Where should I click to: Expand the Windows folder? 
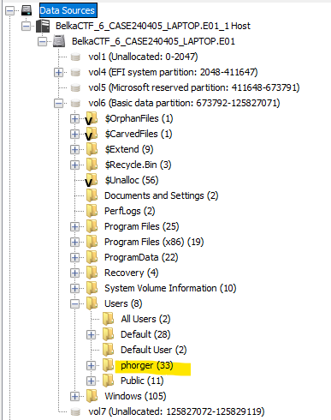tap(74, 397)
